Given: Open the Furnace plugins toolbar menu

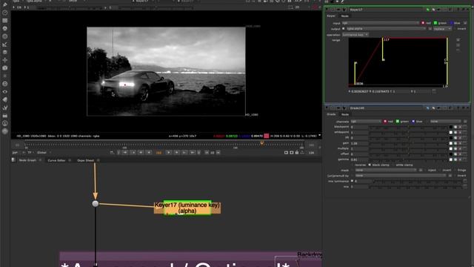Looking at the screenshot, I should click(x=5, y=124).
